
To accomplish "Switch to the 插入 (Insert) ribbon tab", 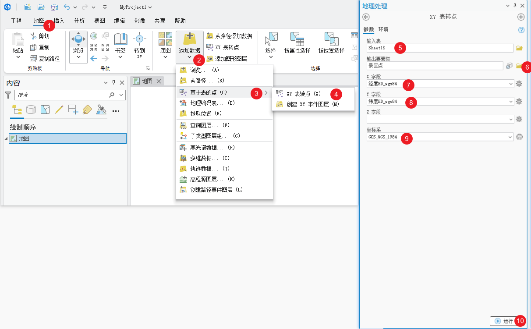I will click(59, 21).
